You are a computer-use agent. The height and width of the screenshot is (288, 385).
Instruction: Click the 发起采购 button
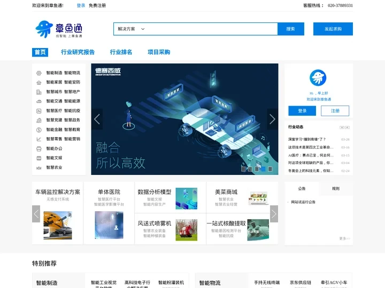(x=333, y=29)
